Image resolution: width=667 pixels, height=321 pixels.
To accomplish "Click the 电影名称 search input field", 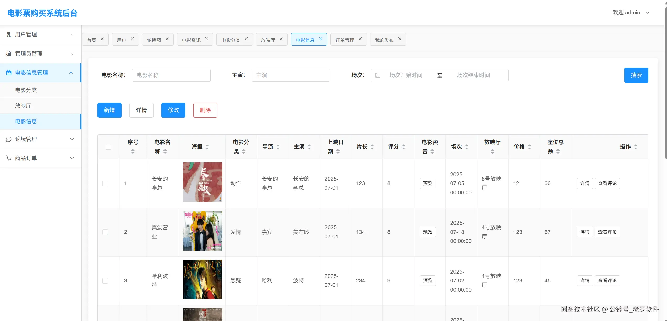I will [171, 75].
